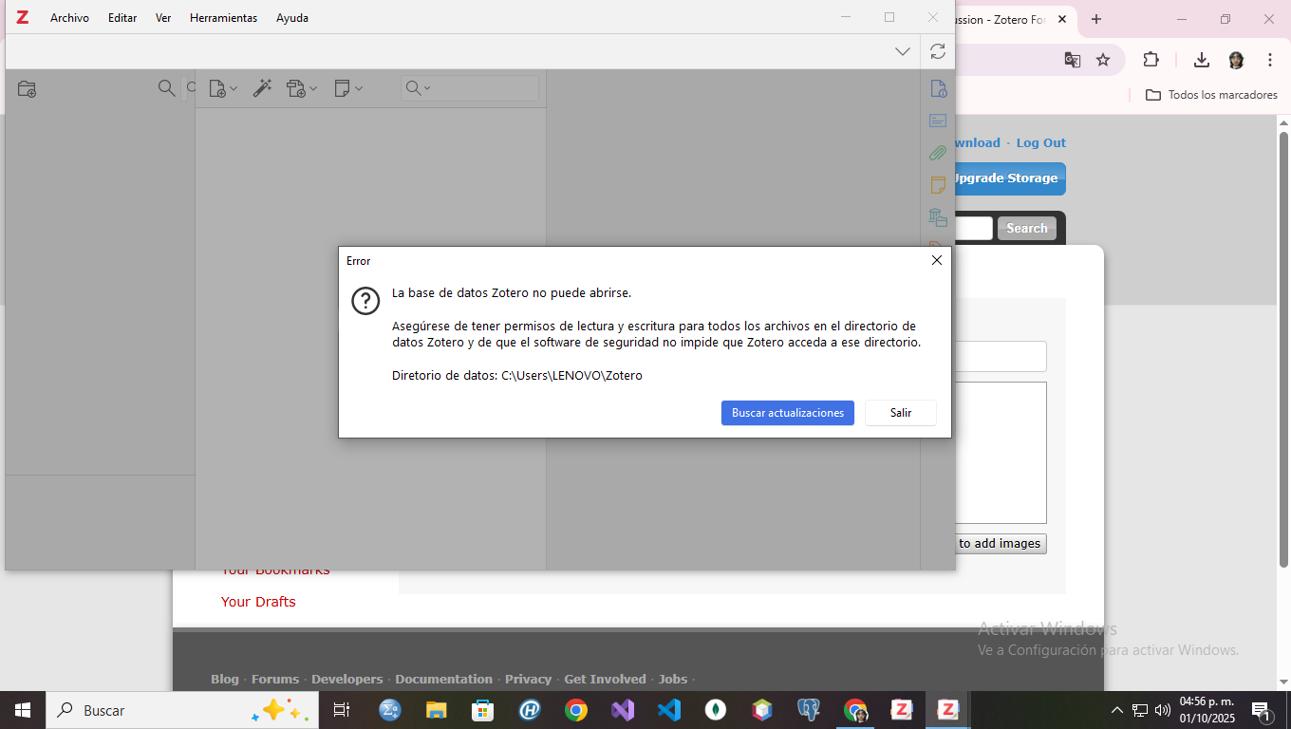Screen dimensions: 1291x729
Task: Bookmark the page with Chrome star icon
Action: pyautogui.click(x=1103, y=60)
